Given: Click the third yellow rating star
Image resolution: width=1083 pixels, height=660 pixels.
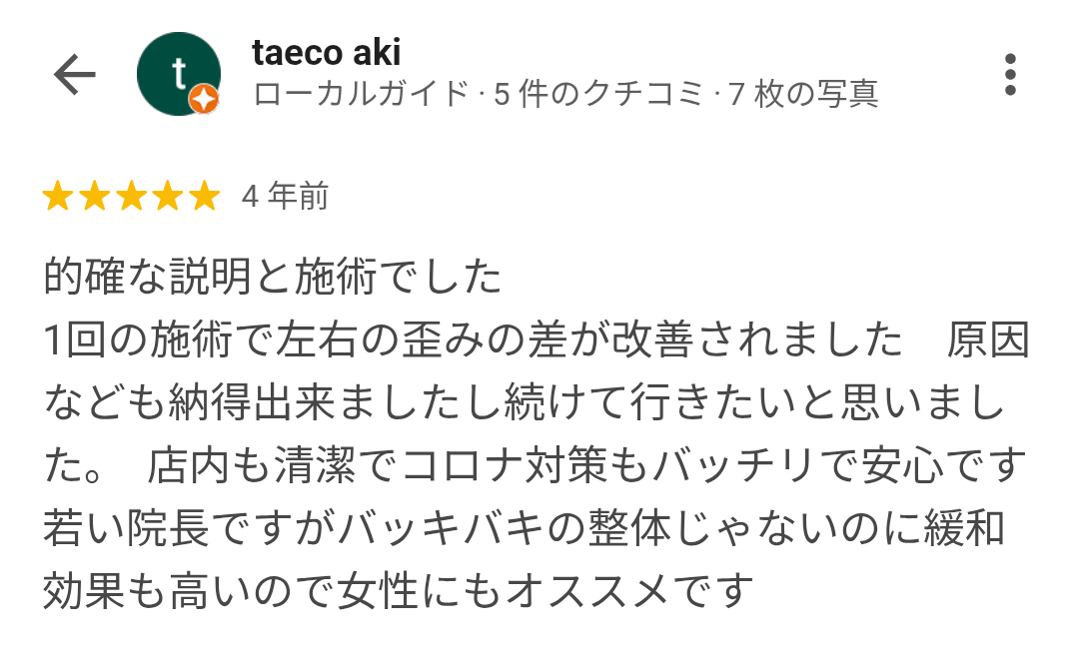Looking at the screenshot, I should click(x=131, y=198).
